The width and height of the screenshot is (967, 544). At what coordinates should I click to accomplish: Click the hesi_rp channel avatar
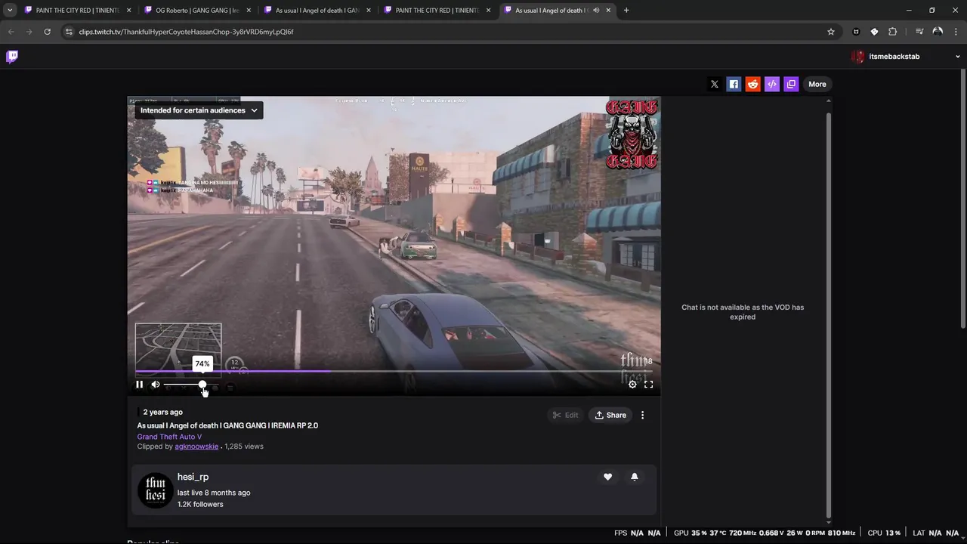[x=156, y=490]
